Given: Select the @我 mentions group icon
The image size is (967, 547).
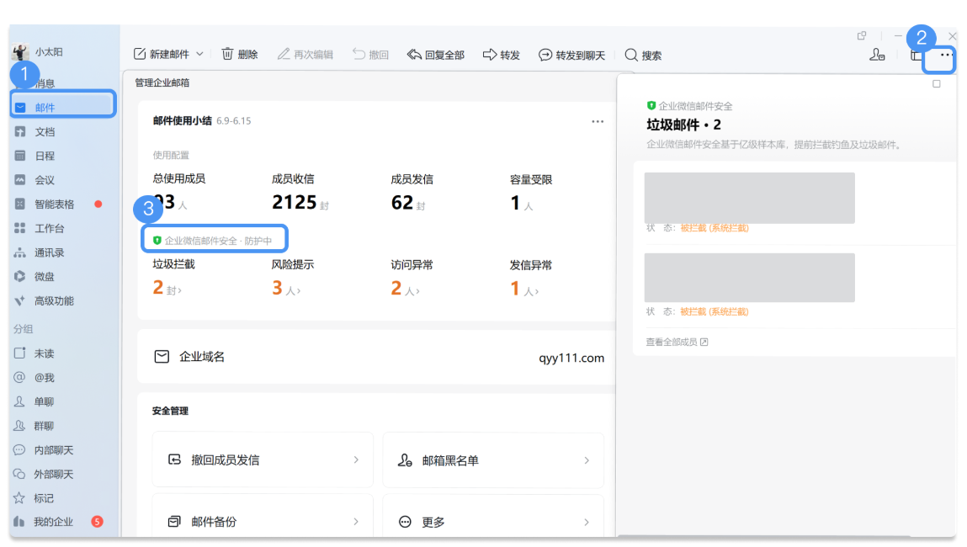Looking at the screenshot, I should (19, 377).
